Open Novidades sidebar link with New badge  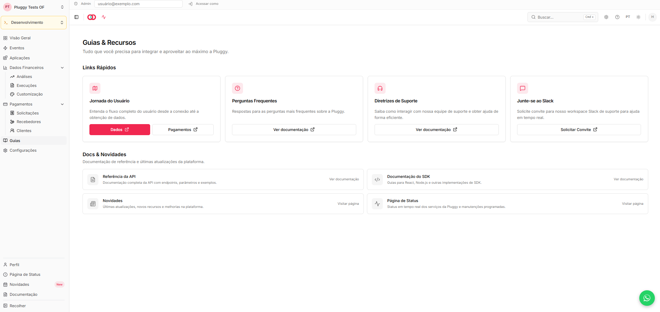tap(33, 284)
